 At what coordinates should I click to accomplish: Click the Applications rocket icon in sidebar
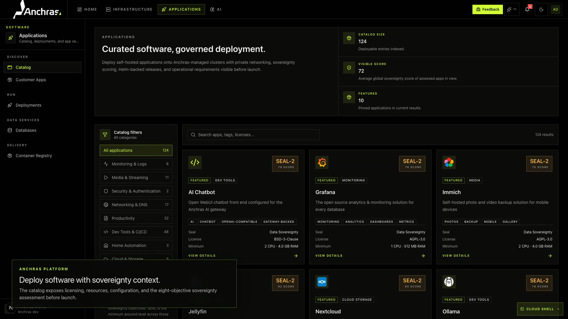pyautogui.click(x=11, y=38)
